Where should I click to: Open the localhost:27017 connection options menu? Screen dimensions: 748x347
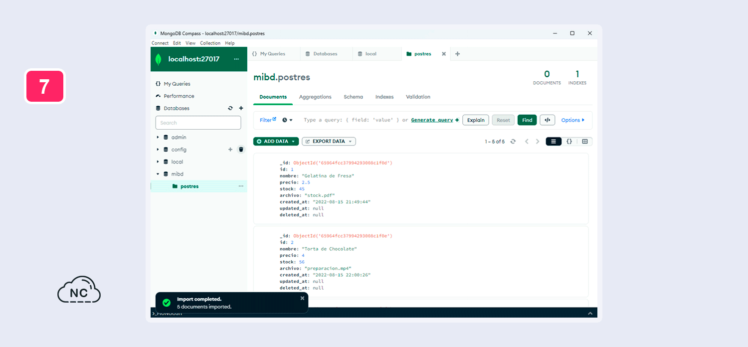(x=236, y=59)
